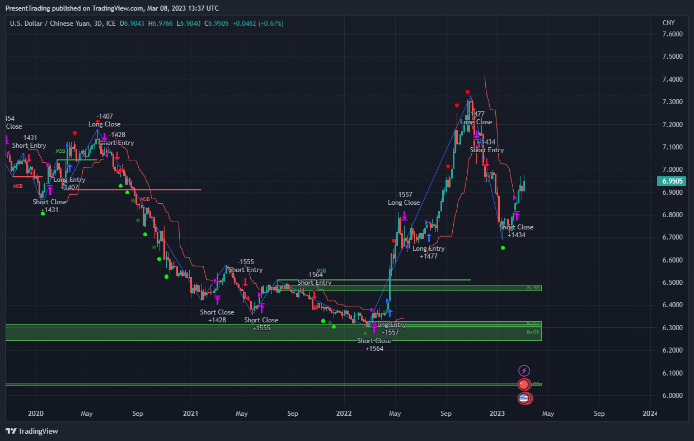Screen dimensions: 694x441
Task: Click the 6.0000 price axis label
Action: [672, 396]
